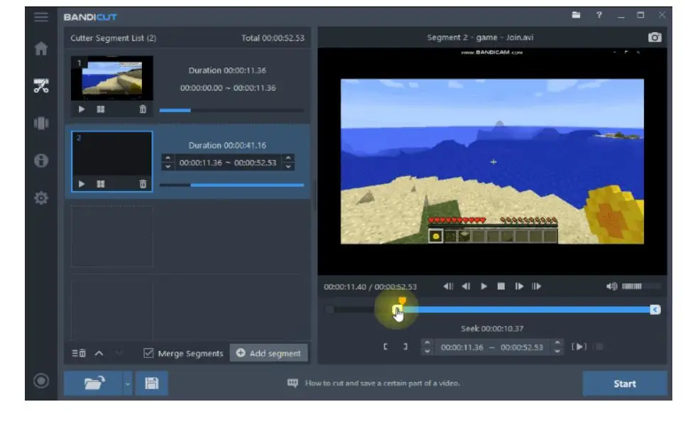
Task: Delete segment 1 with trash icon
Action: [143, 109]
